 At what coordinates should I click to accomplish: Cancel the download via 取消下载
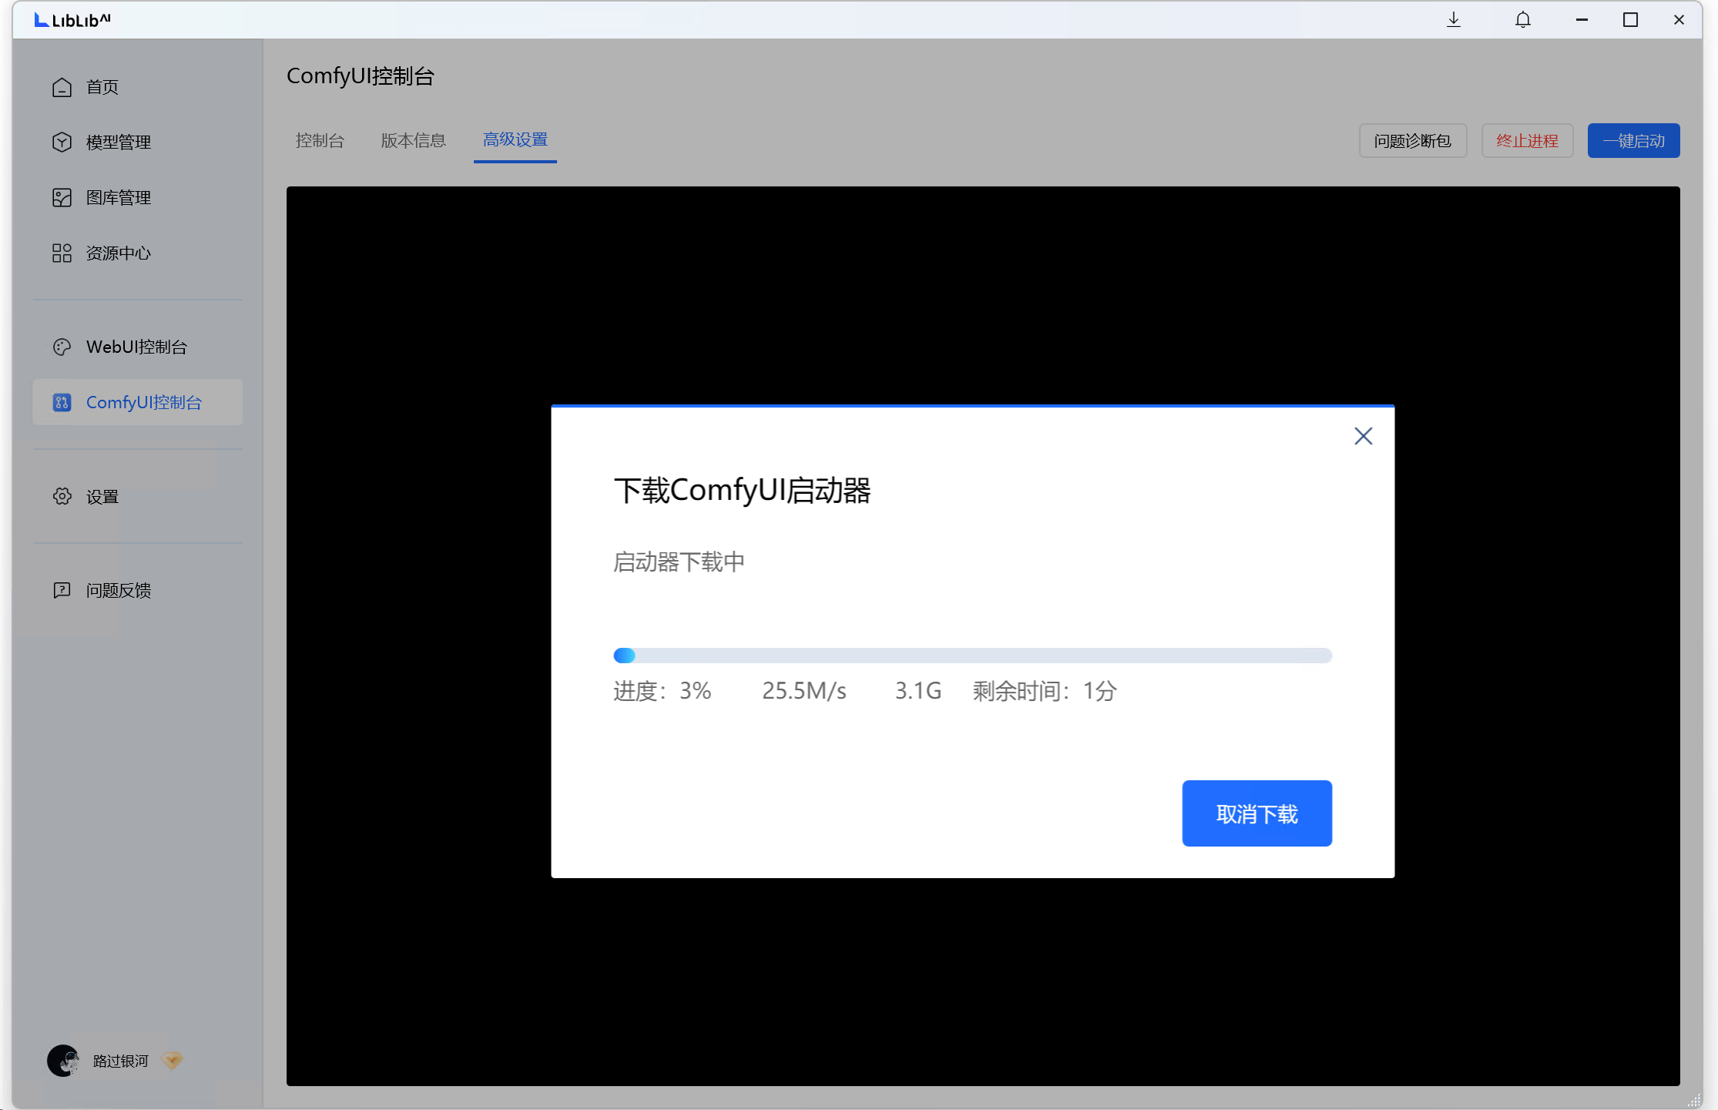[x=1257, y=813]
